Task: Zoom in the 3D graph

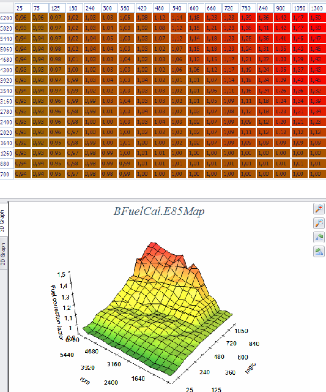Action: pyautogui.click(x=319, y=208)
